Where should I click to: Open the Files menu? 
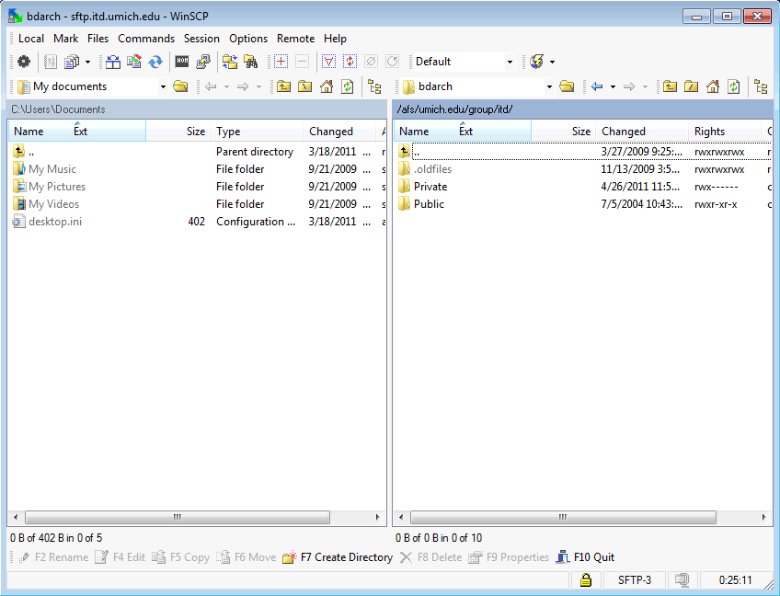pyautogui.click(x=97, y=39)
